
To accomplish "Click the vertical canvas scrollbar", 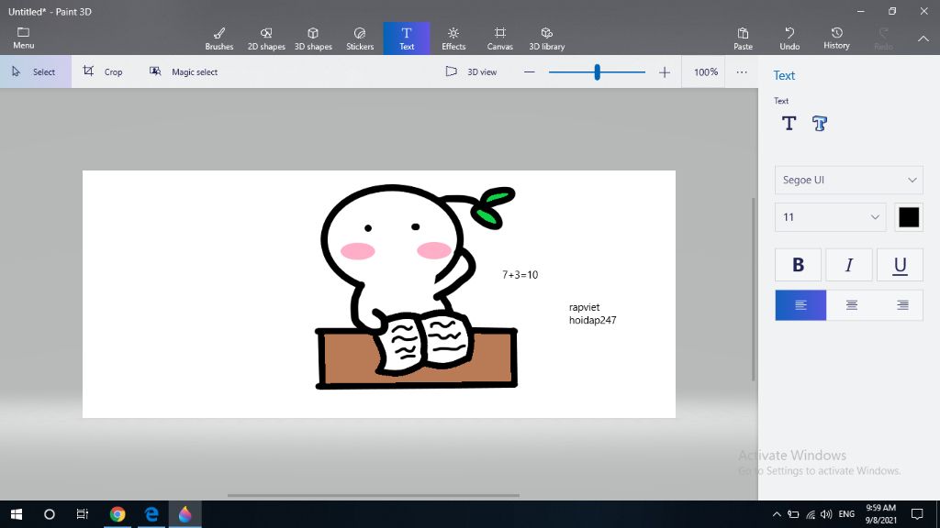I will (754, 289).
